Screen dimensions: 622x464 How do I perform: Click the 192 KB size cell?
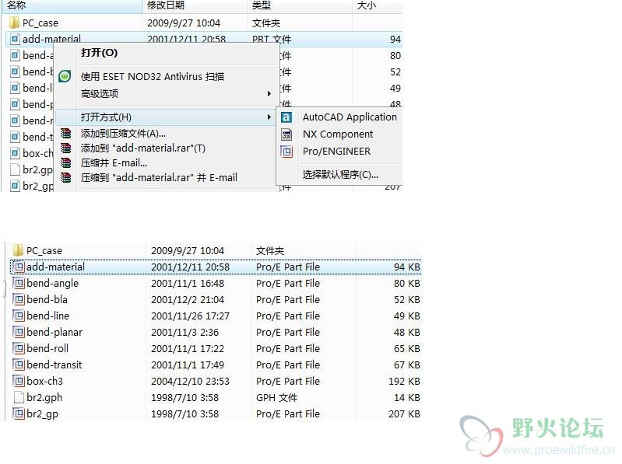[404, 381]
